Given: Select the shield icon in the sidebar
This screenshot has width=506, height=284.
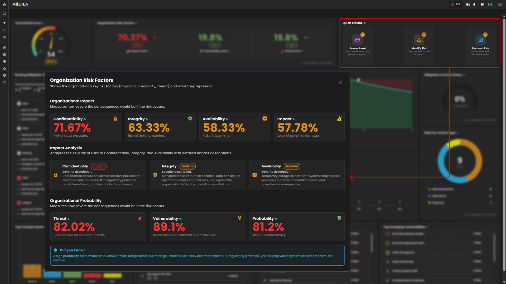Looking at the screenshot, I should (x=4, y=62).
